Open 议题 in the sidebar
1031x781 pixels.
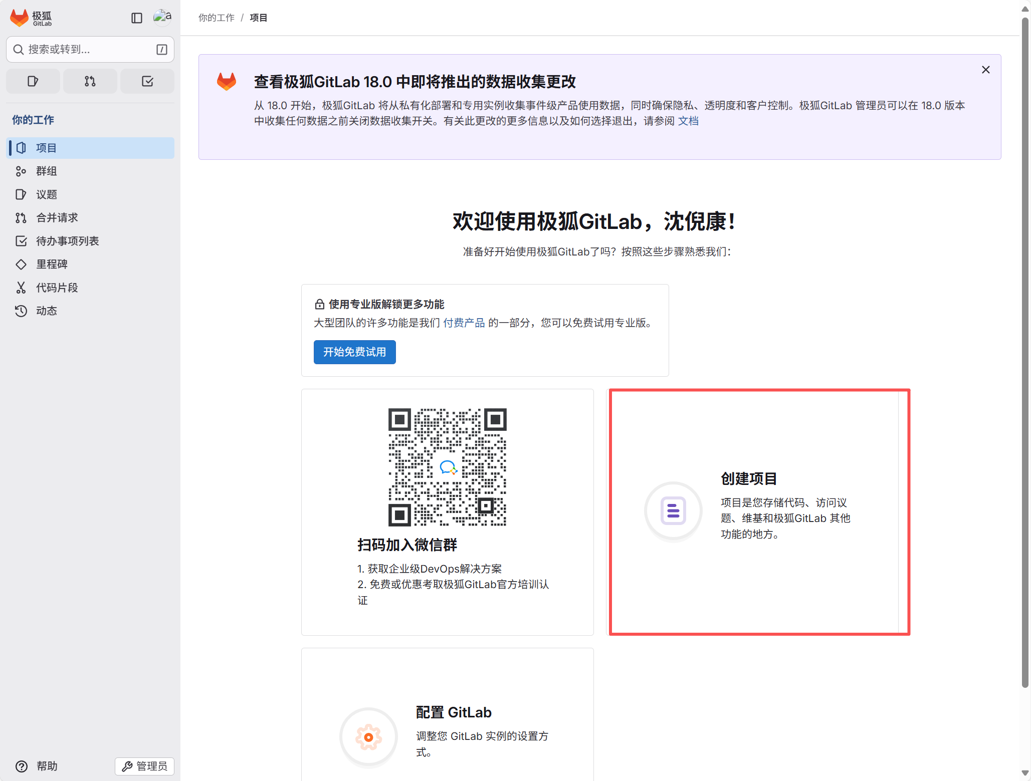[90, 194]
